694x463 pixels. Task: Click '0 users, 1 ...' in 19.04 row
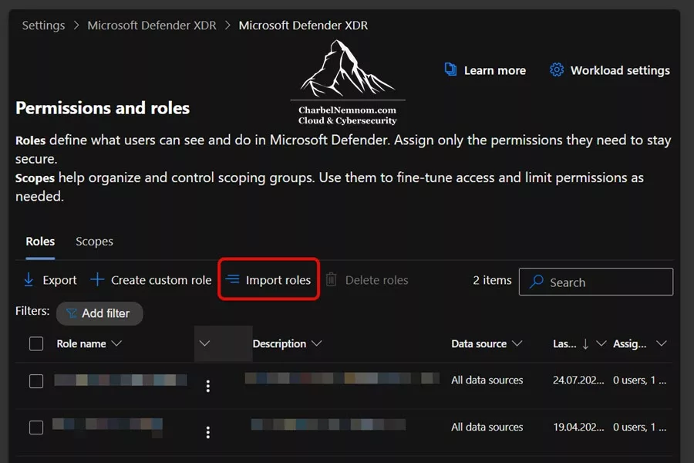coord(639,427)
